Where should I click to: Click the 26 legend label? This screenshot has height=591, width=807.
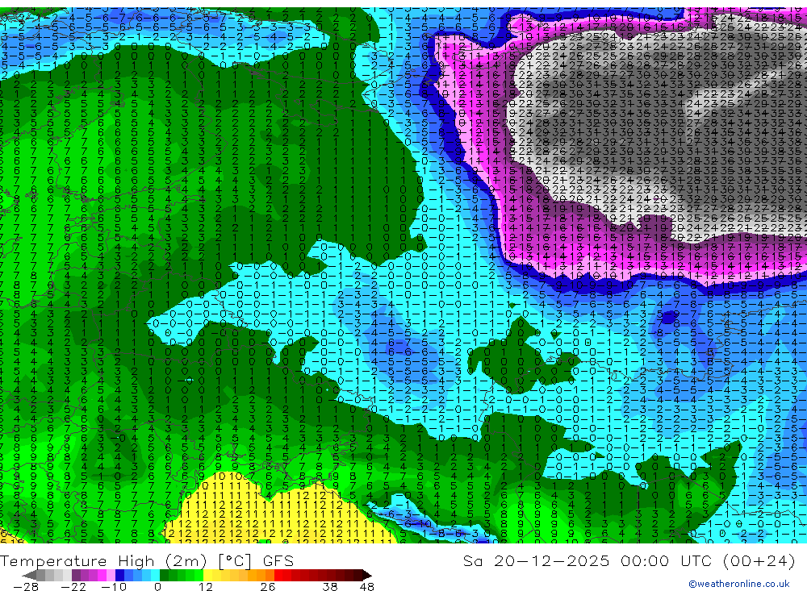point(268,587)
